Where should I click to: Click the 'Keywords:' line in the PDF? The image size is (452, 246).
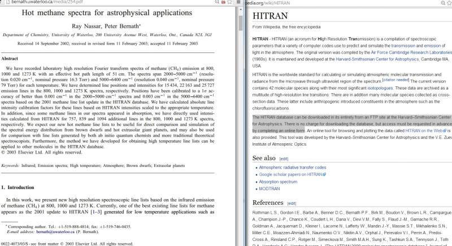pos(93,165)
